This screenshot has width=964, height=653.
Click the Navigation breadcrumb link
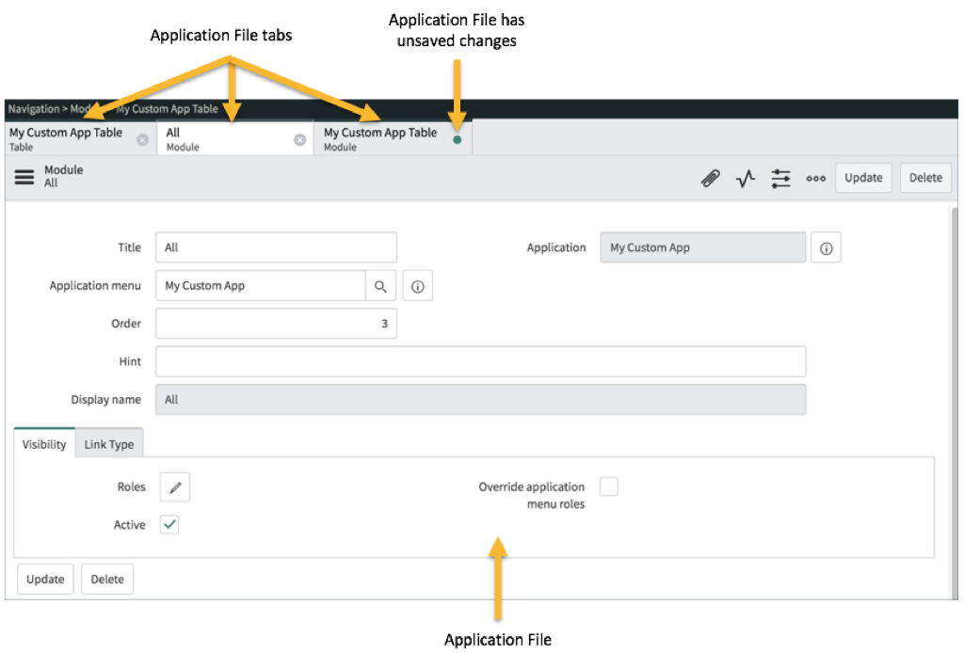point(34,108)
